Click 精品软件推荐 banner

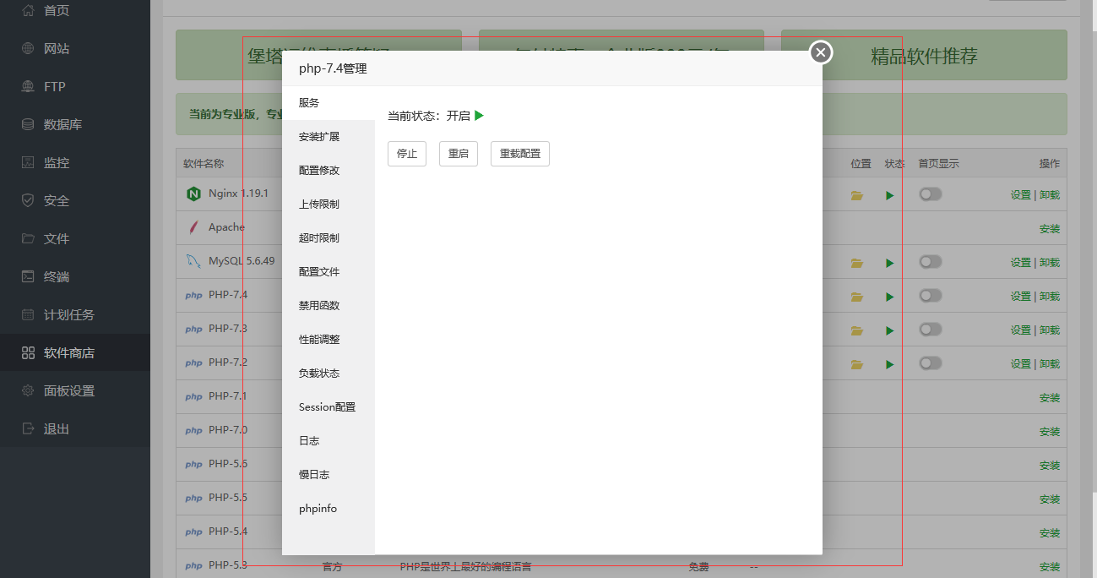point(924,56)
